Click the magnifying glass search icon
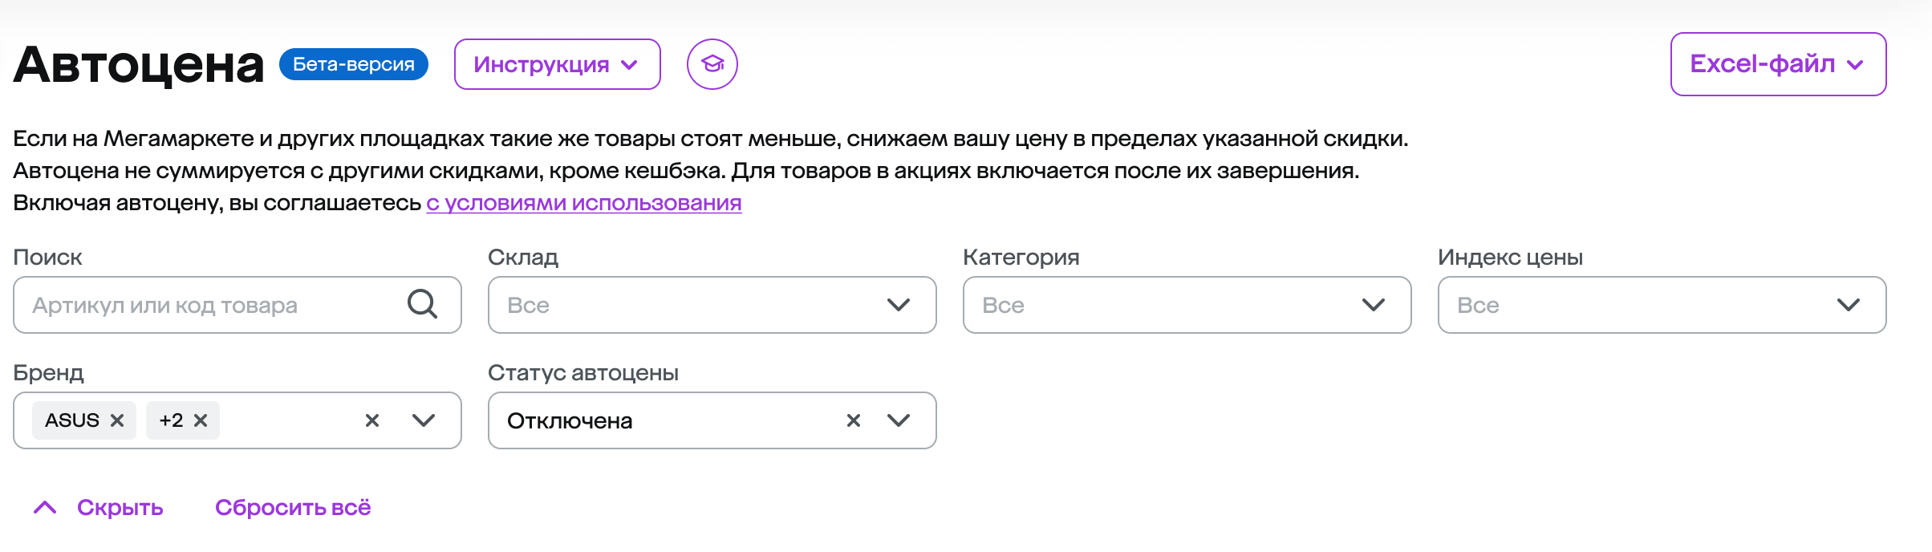 [422, 305]
